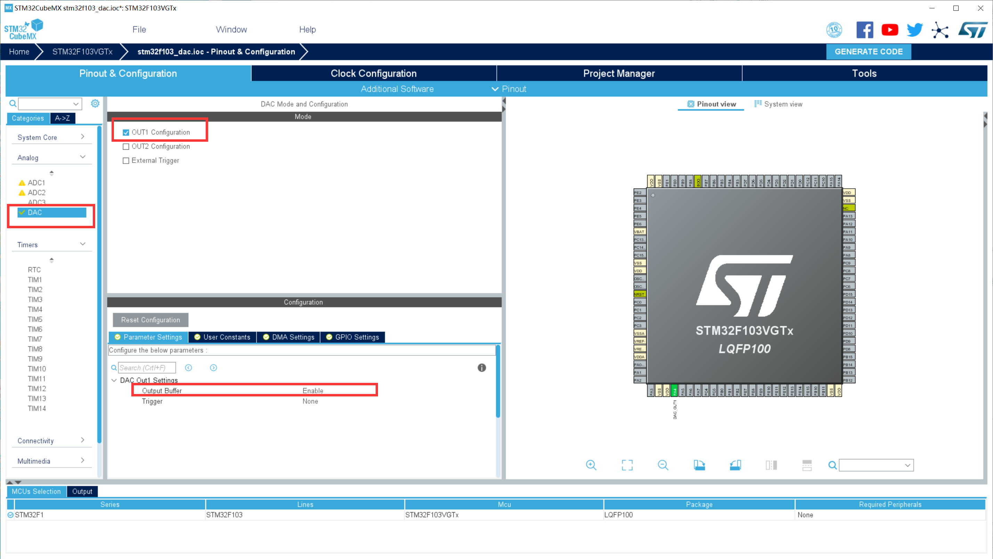993x559 pixels.
Task: Select the Parameter Settings tab
Action: [x=147, y=337]
